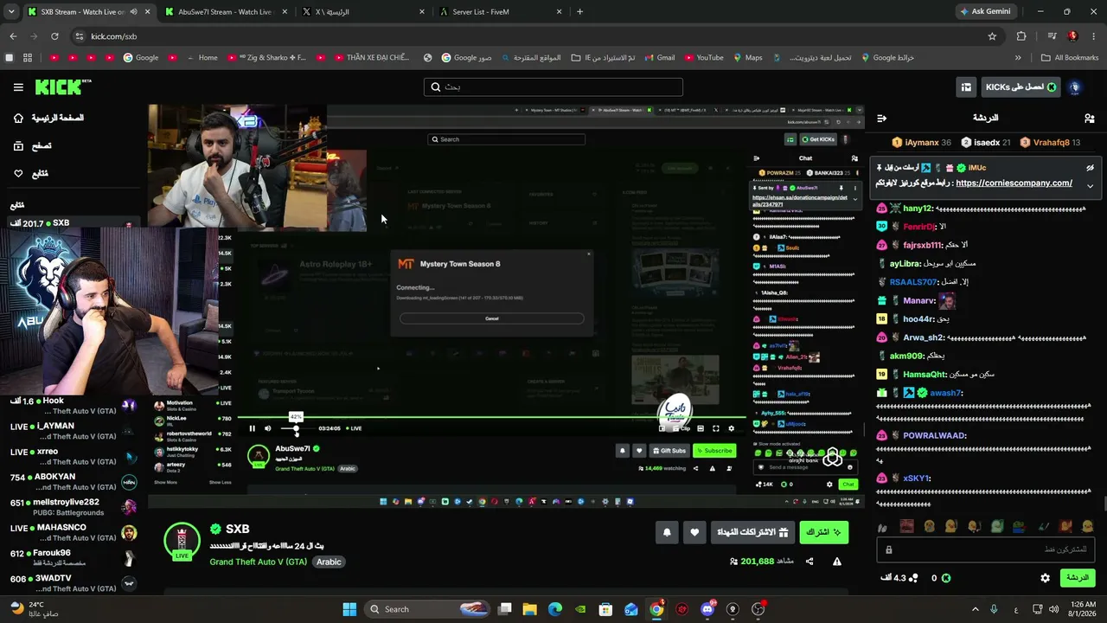Image resolution: width=1107 pixels, height=623 pixels.
Task: Open the YouTube bookmark
Action: coord(703,58)
